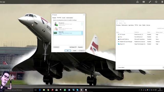The height and width of the screenshot is (92, 164).
Task: Click 'Panda Security, S.L.' publisher cell
Action: 139,34
